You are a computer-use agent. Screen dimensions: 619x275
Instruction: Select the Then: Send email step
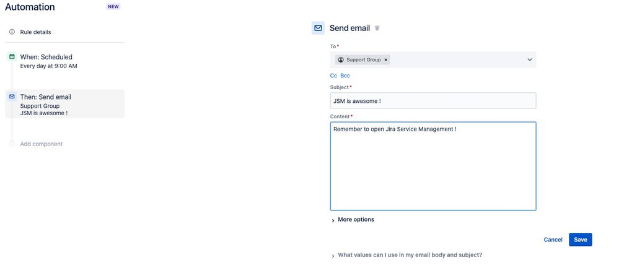pos(64,104)
